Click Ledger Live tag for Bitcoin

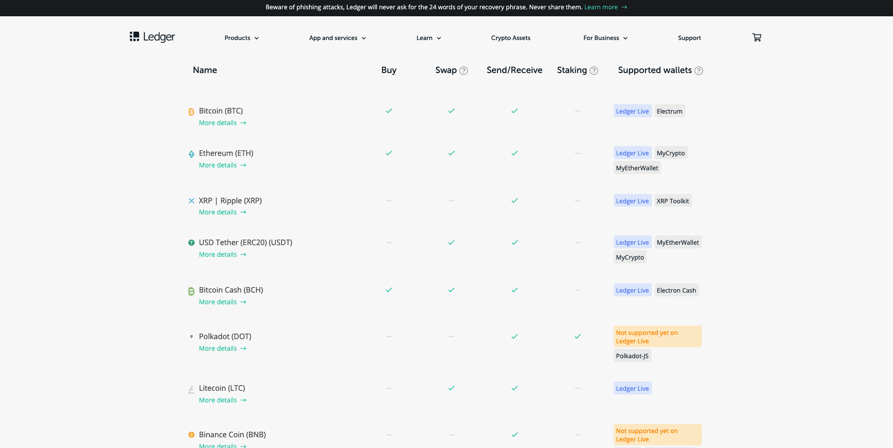pos(632,111)
